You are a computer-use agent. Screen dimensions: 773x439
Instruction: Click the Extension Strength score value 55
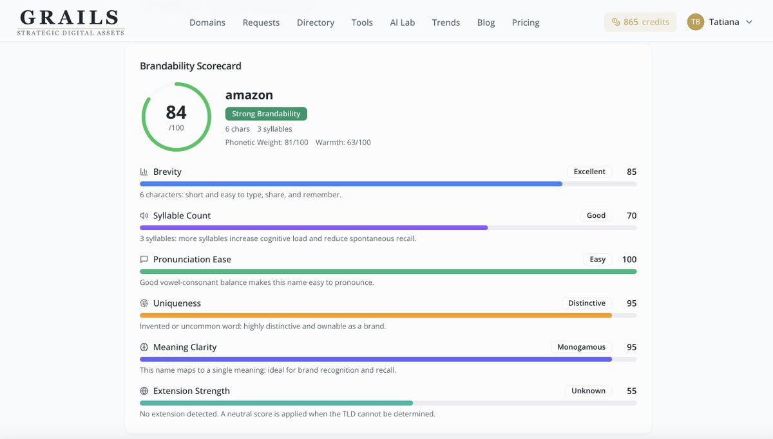click(x=631, y=391)
